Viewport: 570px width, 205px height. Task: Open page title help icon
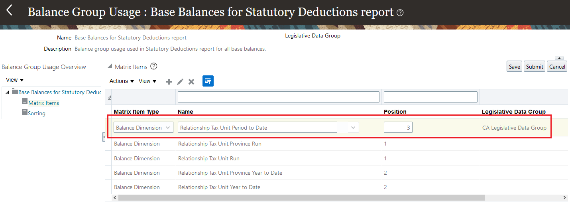coord(401,13)
